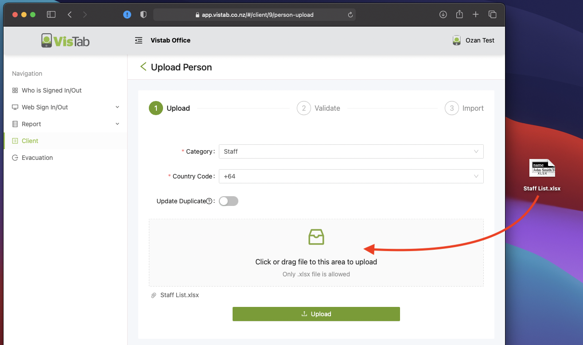Open the Category dropdown showing Staff
Image resolution: width=583 pixels, height=345 pixels.
point(351,151)
